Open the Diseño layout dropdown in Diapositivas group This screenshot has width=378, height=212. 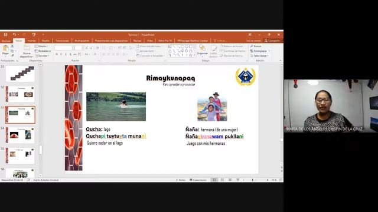[x=41, y=46]
